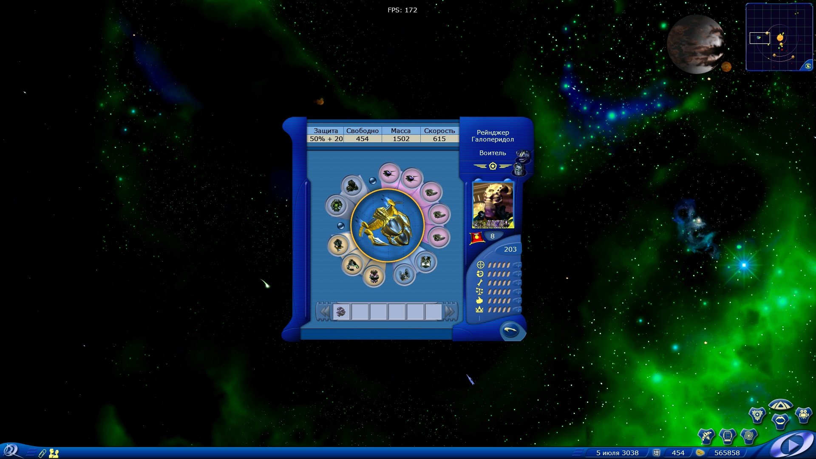
Task: Click the experience points value 203
Action: point(510,249)
